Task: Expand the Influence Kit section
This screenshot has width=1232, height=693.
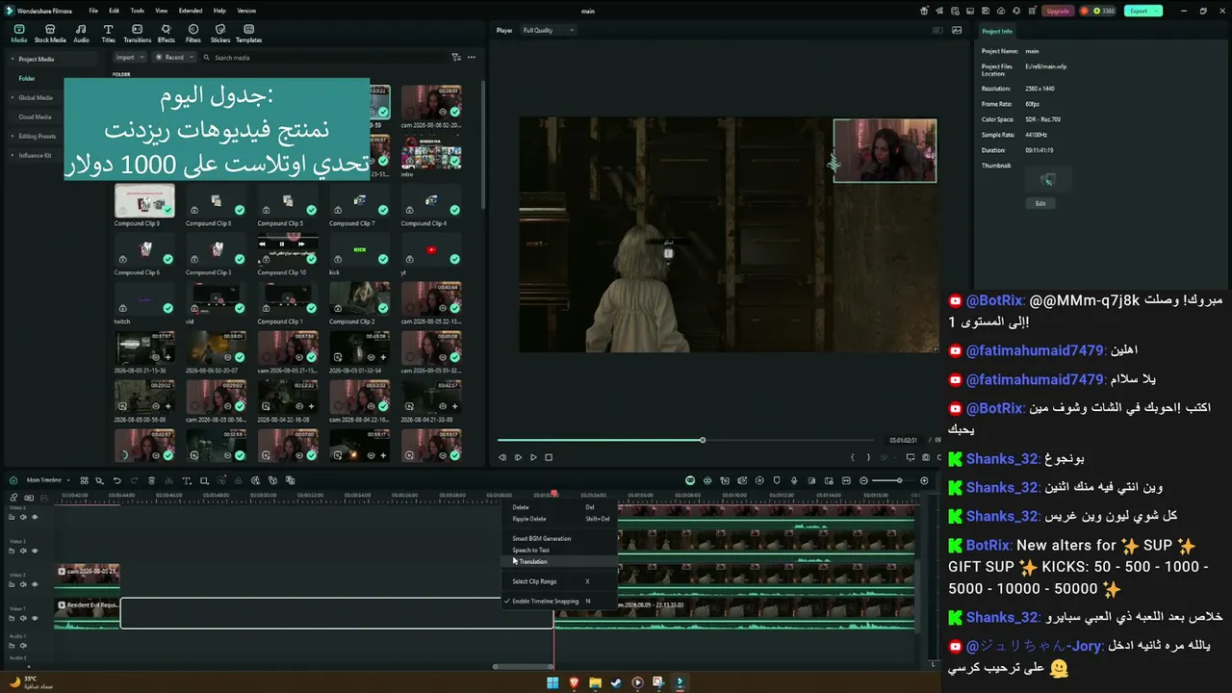Action: coord(13,156)
